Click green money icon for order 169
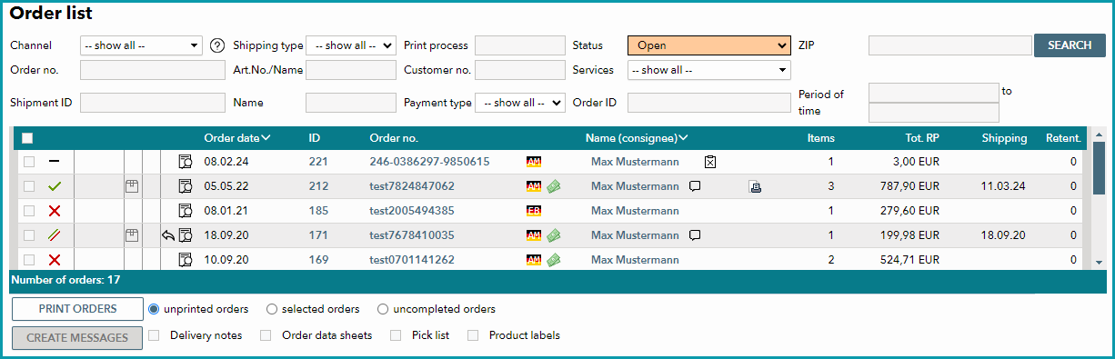The image size is (1115, 359). point(553,260)
